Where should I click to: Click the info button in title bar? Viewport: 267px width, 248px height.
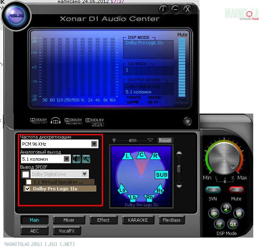coord(163,9)
